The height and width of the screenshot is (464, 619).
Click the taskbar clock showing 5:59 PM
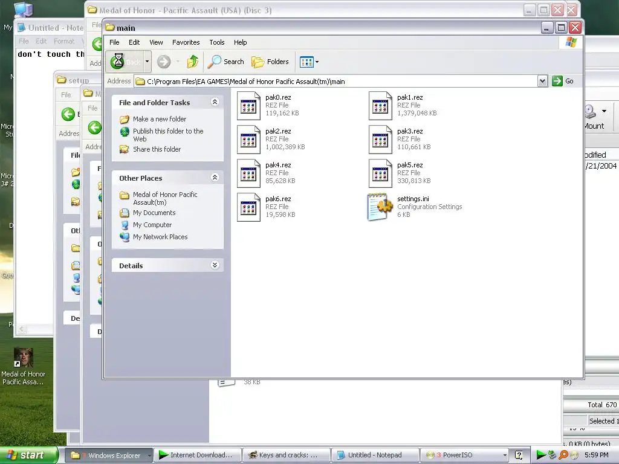coord(597,455)
